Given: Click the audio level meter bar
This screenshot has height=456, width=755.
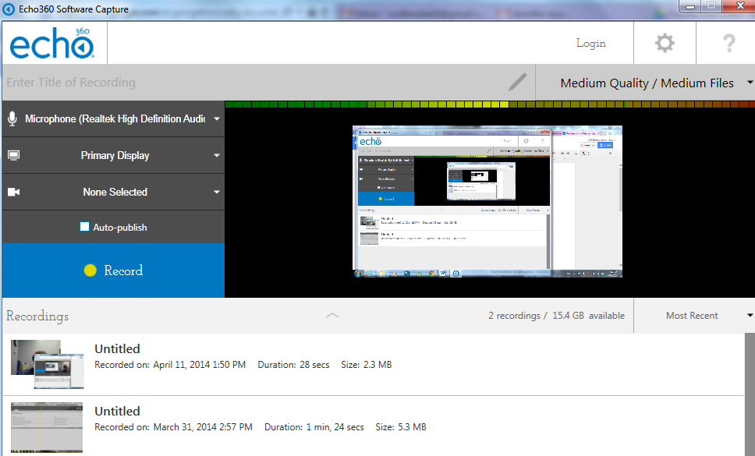Looking at the screenshot, I should [490, 104].
